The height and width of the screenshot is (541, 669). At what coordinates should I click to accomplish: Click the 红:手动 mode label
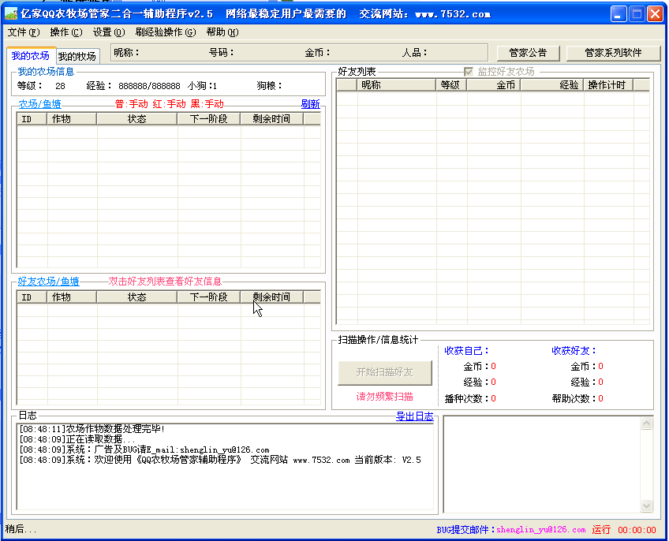(169, 104)
